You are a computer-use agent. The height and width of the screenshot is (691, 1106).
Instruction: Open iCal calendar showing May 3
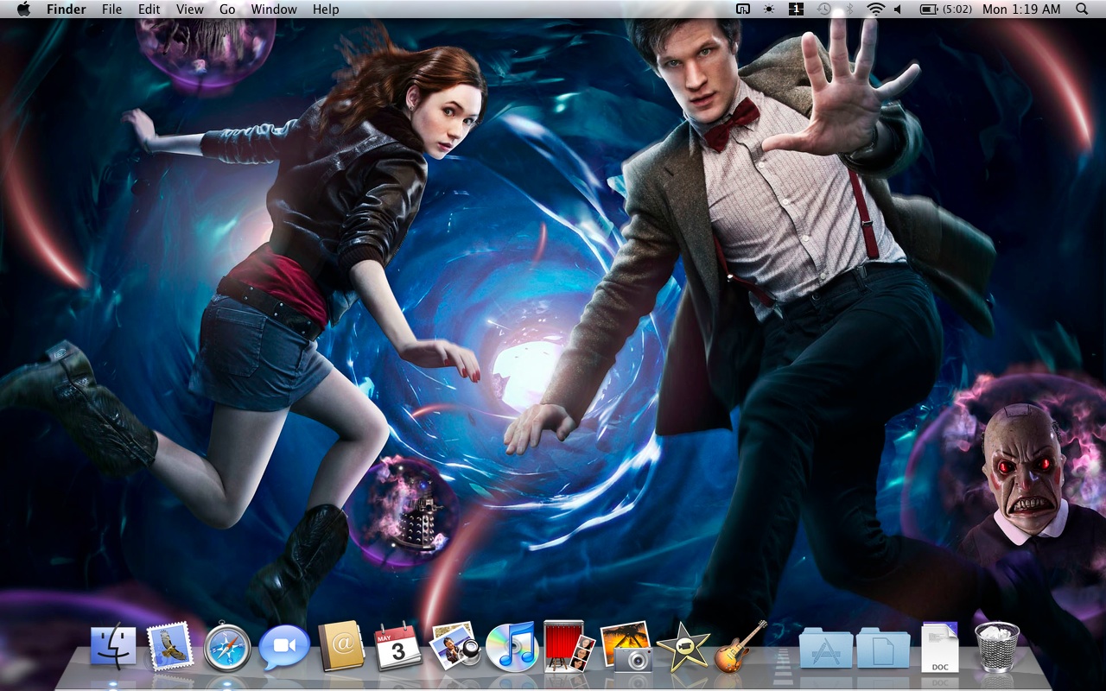(x=397, y=648)
